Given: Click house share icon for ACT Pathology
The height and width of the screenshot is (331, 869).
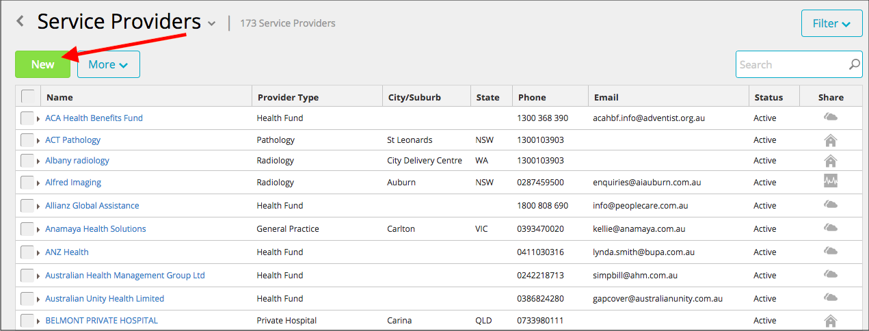Looking at the screenshot, I should [831, 140].
